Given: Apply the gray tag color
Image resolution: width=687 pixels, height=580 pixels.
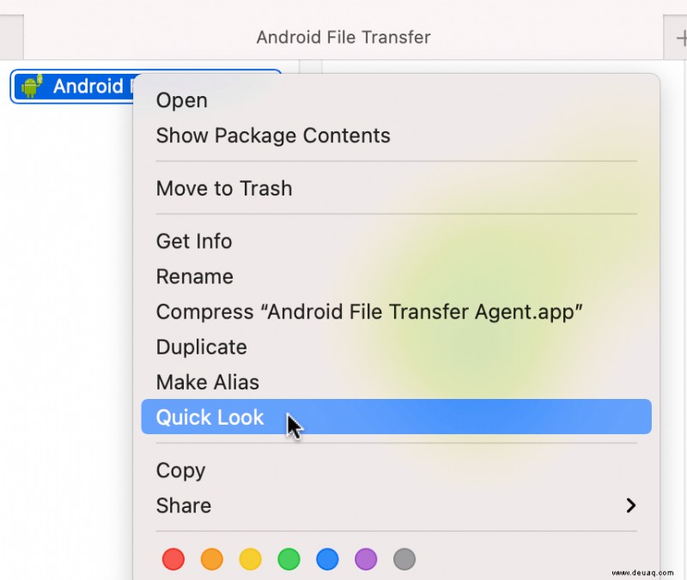Looking at the screenshot, I should tap(404, 559).
